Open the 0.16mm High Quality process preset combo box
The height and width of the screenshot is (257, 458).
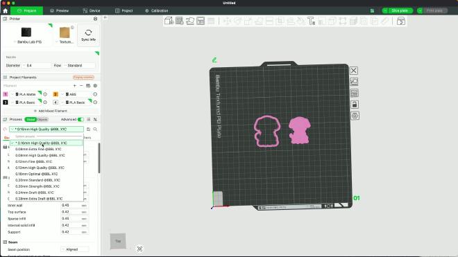point(46,130)
